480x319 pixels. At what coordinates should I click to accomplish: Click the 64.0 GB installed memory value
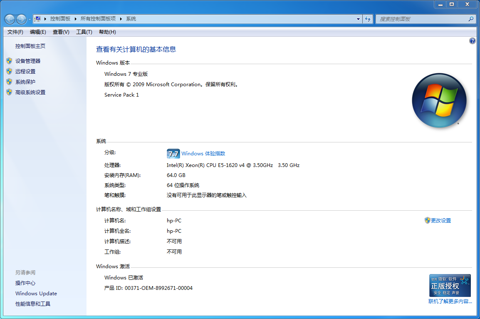tap(176, 175)
